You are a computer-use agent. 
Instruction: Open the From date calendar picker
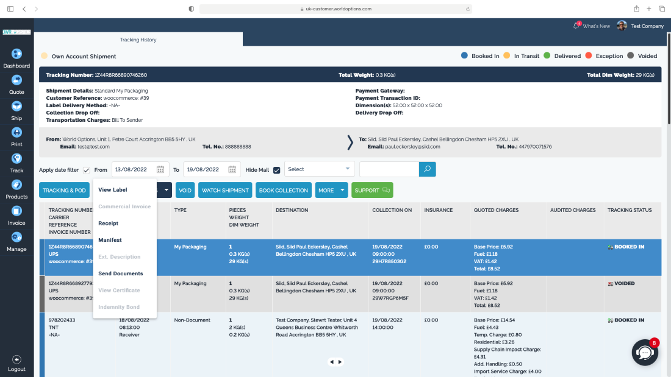pos(160,169)
